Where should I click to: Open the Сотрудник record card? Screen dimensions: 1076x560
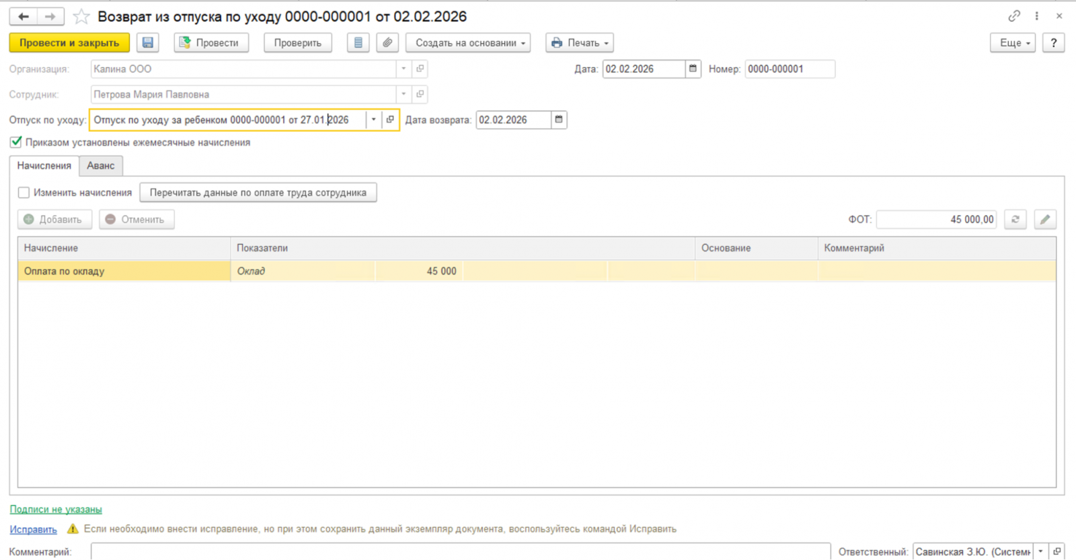[x=420, y=94]
